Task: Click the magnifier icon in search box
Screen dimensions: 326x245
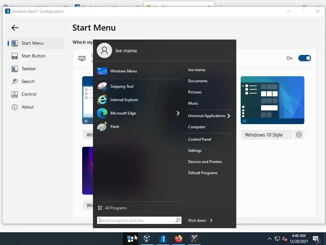Action: [178, 220]
